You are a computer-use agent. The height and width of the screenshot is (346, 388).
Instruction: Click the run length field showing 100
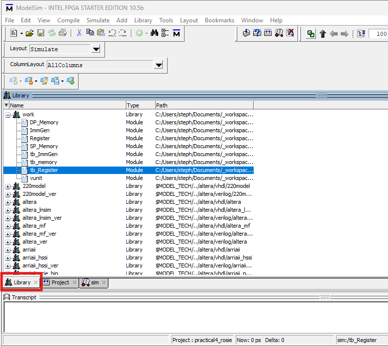378,34
